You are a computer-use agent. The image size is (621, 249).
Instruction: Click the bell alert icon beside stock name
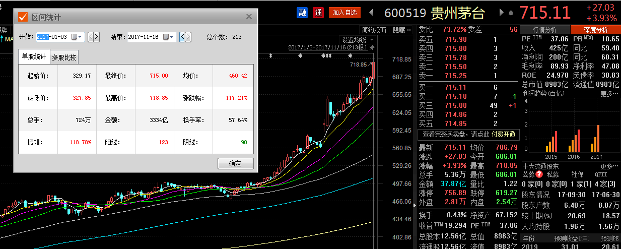(511, 13)
